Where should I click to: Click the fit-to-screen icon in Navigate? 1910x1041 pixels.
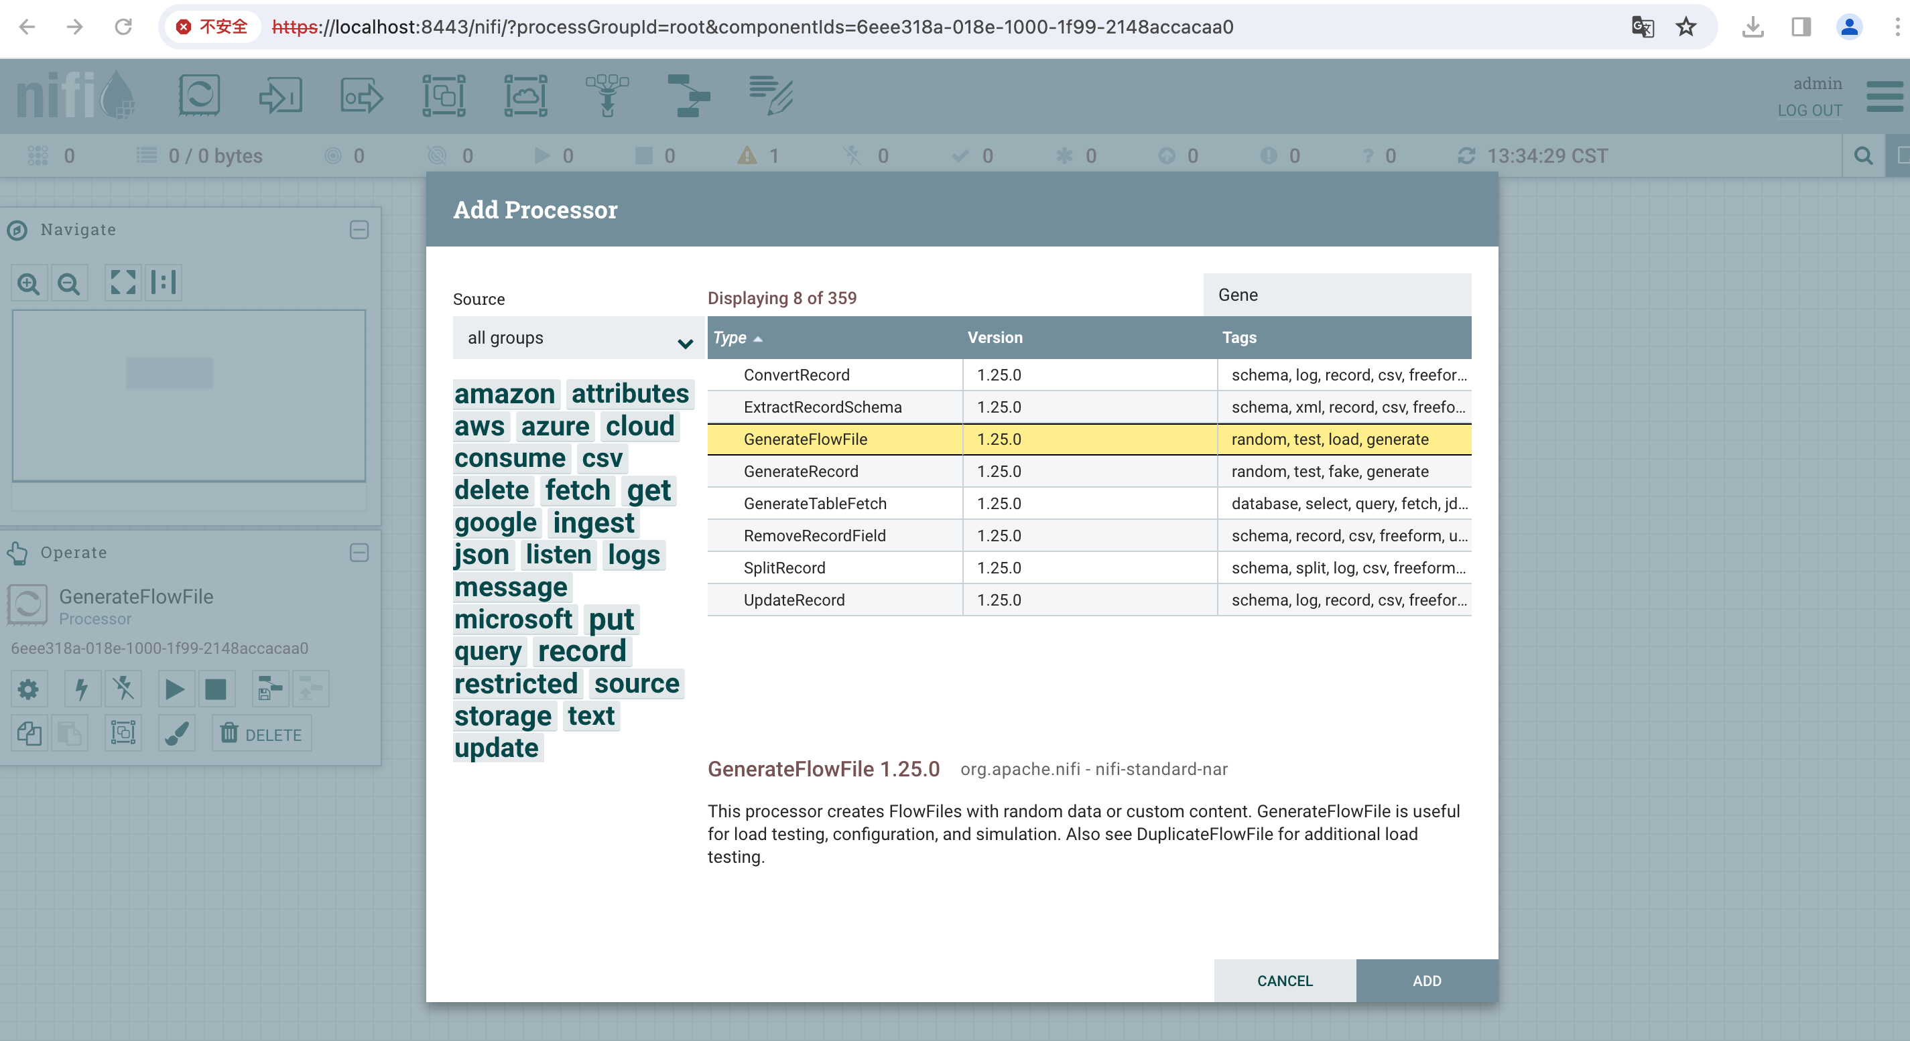pyautogui.click(x=123, y=282)
